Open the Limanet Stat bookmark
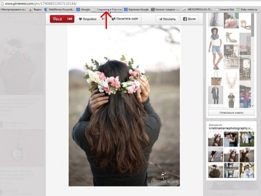 pyautogui.click(x=225, y=10)
